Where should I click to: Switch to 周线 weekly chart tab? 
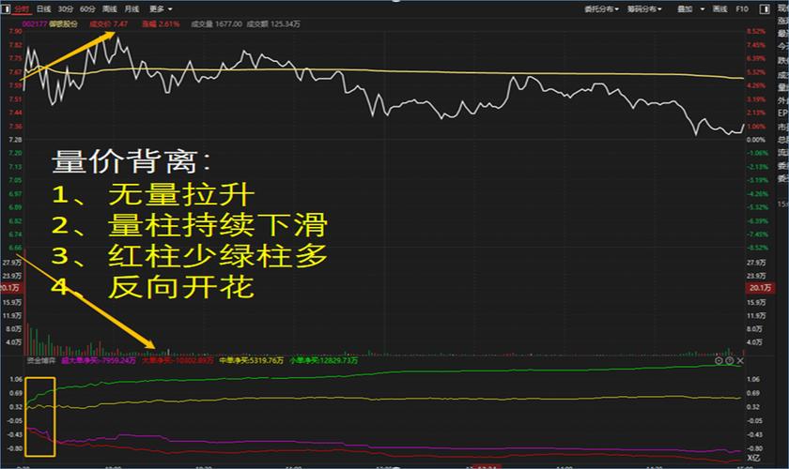tap(110, 9)
